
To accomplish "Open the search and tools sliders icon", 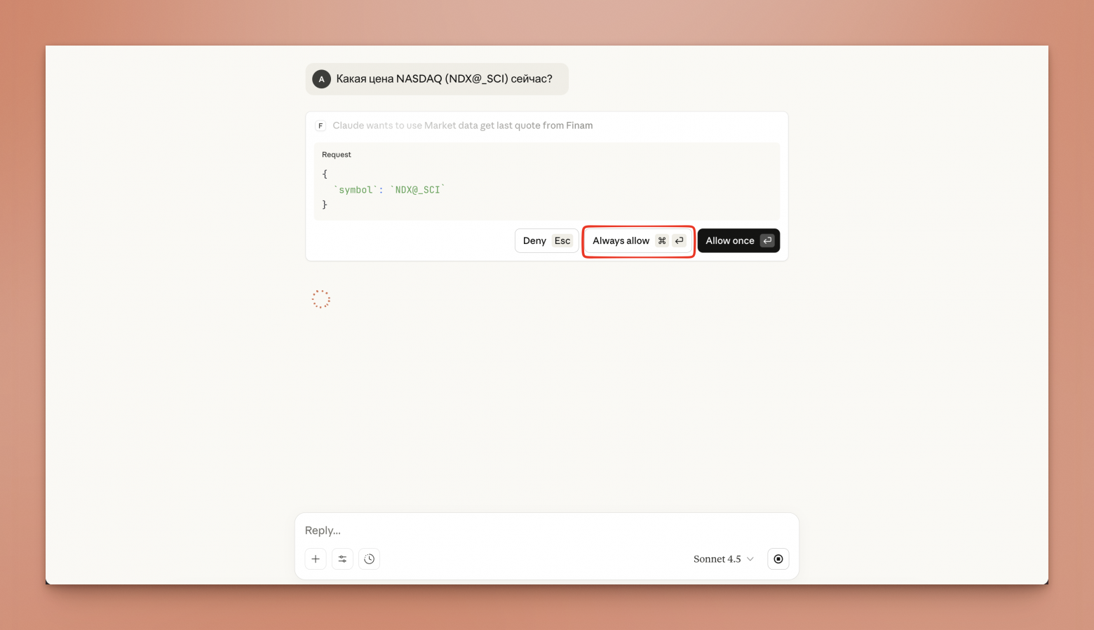I will [342, 559].
